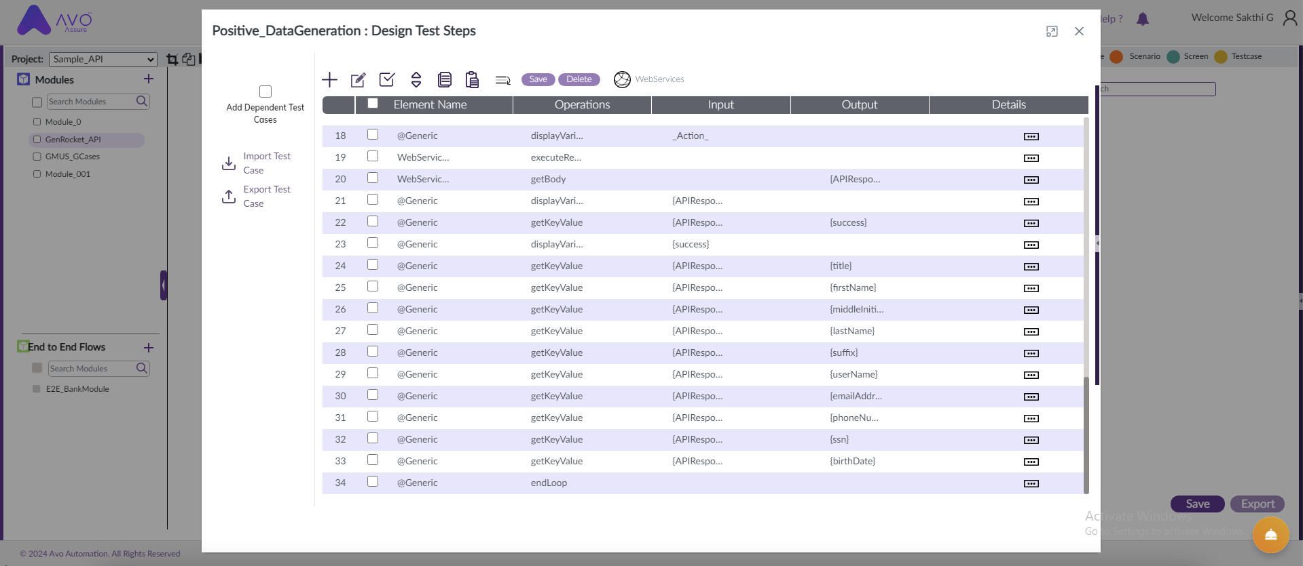1303x566 pixels.
Task: Open details for step 31
Action: pyautogui.click(x=1031, y=418)
